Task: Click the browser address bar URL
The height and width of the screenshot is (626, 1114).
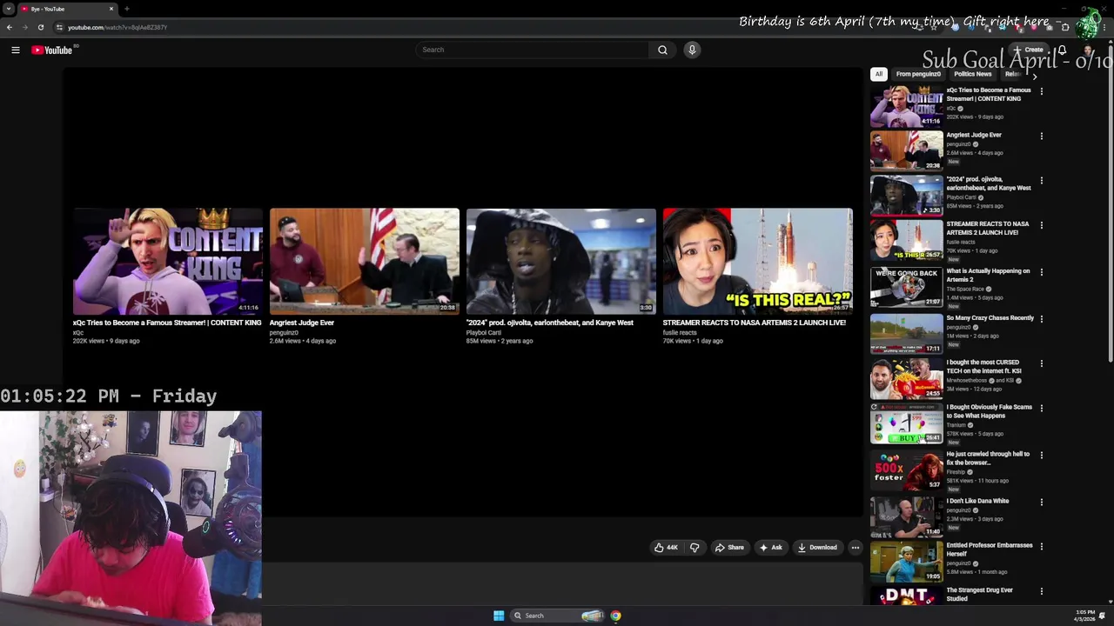Action: point(117,27)
